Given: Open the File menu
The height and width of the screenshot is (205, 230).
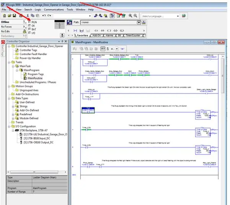Looking at the screenshot, I should [x=4, y=10].
